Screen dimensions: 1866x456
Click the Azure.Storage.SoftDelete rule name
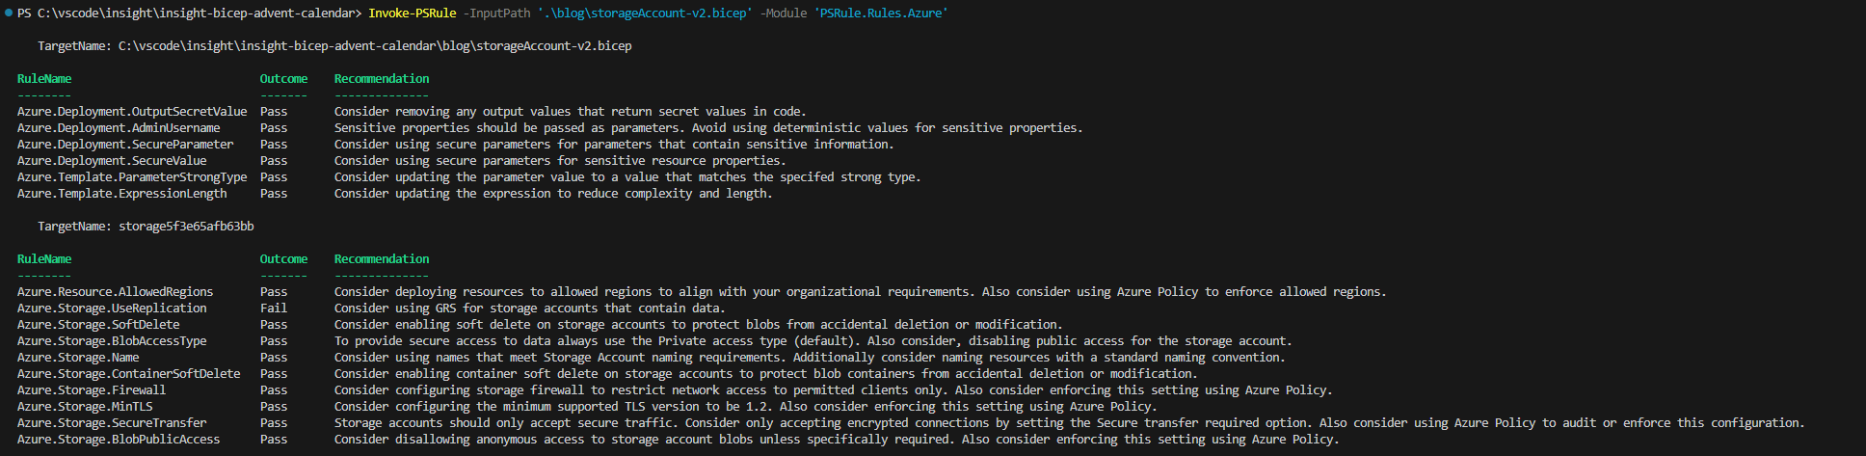pos(98,325)
